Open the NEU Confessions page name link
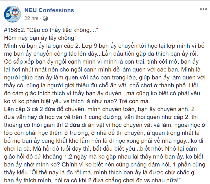Viewport: 210px width, 184px height. pos(49,10)
